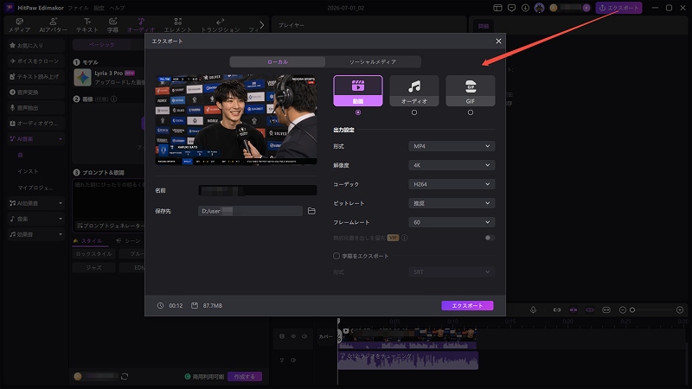Show more toolbar categories arrow
Image resolution: width=692 pixels, height=389 pixels.
click(262, 25)
